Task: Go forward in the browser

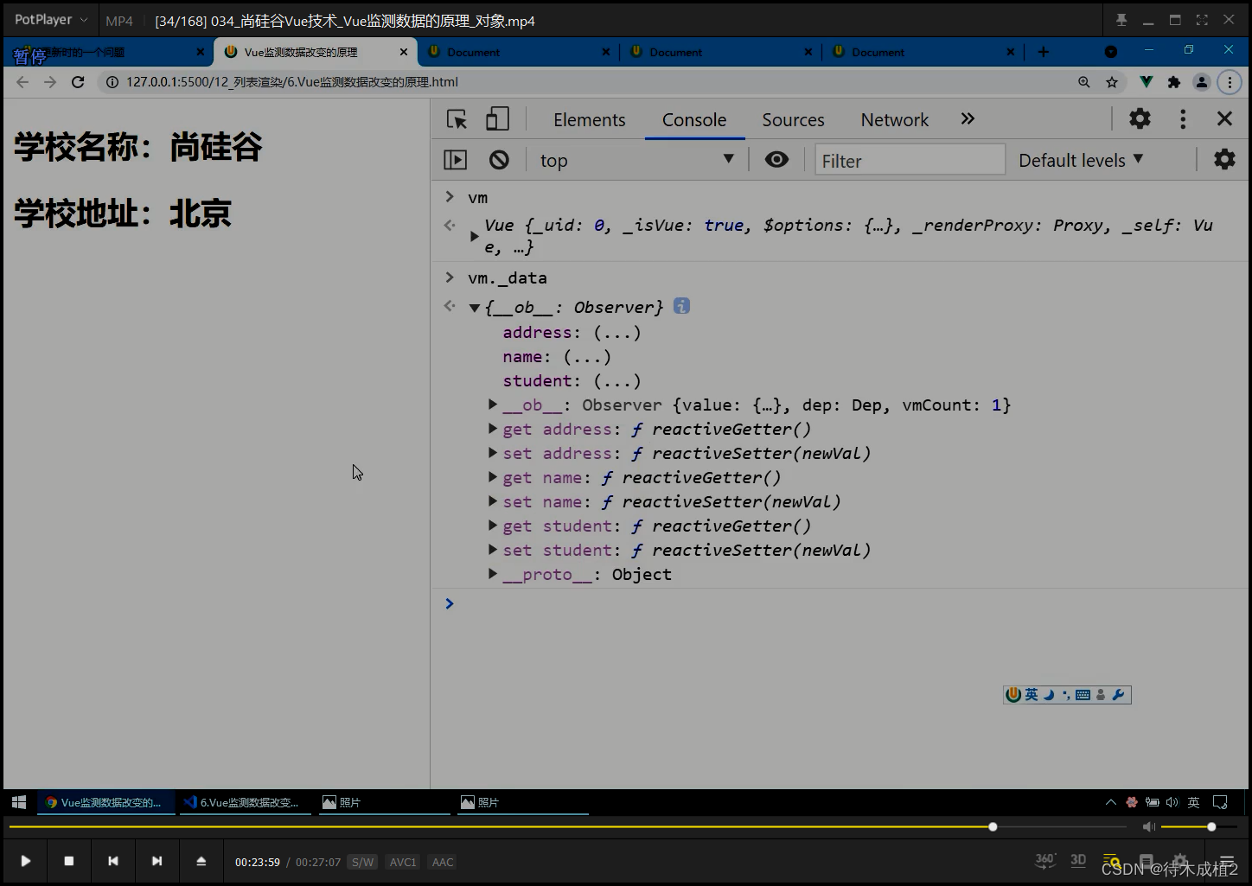Action: tap(50, 82)
